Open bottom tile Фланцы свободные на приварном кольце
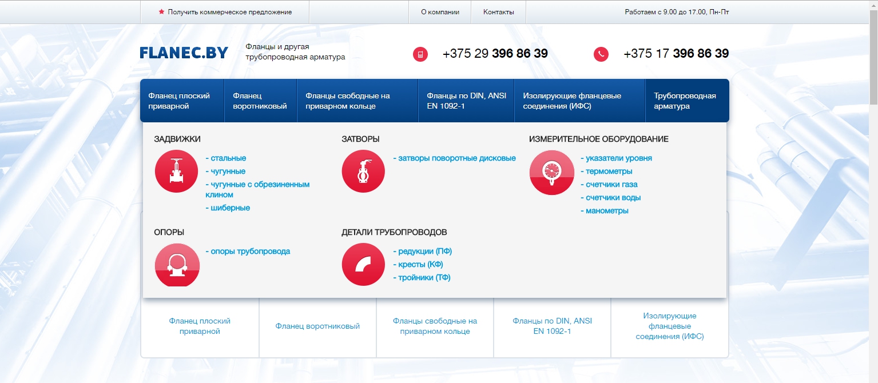Image resolution: width=878 pixels, height=383 pixels. pos(435,326)
